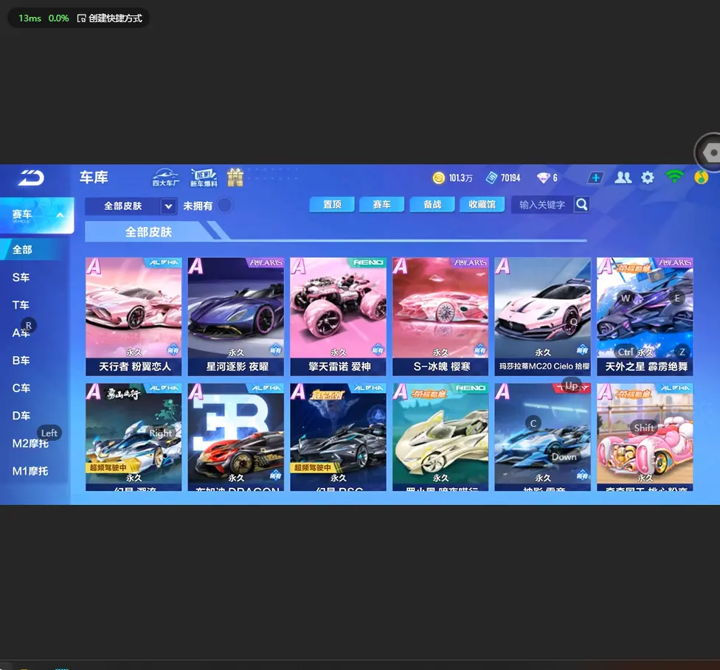Select the D车 category
This screenshot has height=670, width=720.
coord(21,416)
